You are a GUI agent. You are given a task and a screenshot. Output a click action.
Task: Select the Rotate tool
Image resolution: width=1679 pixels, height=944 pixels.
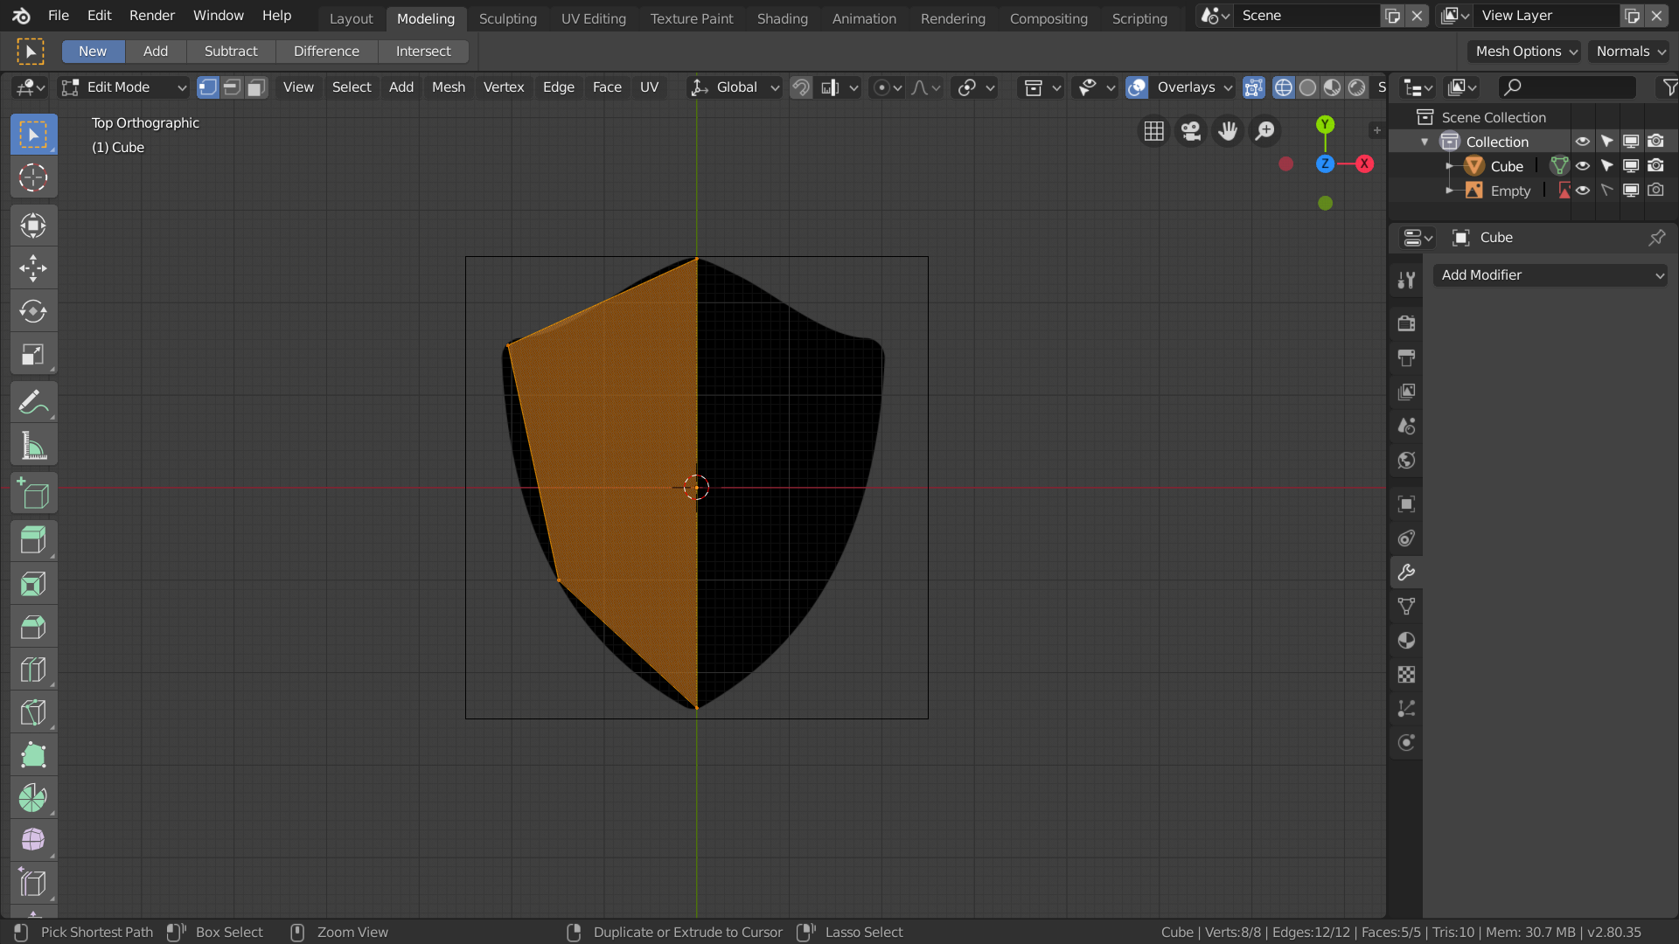[x=33, y=311]
